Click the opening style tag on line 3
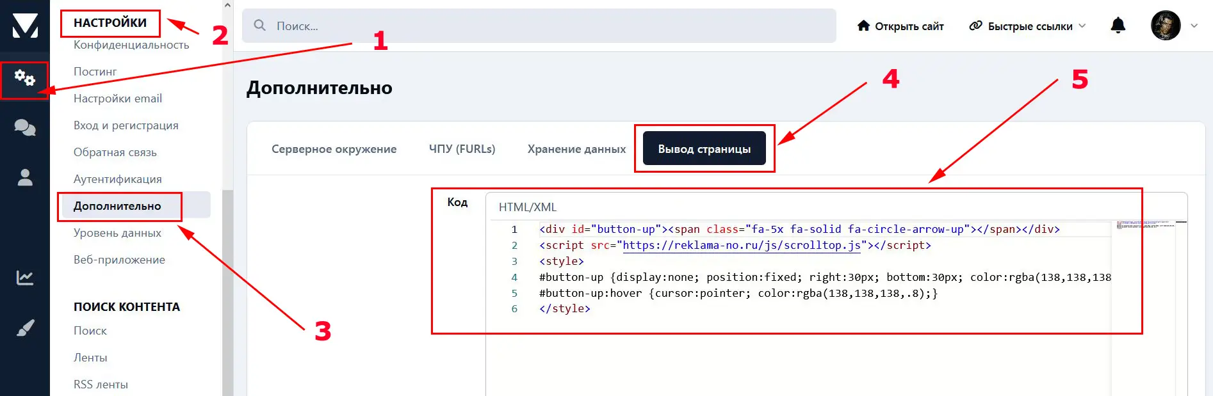1213x396 pixels. point(562,261)
